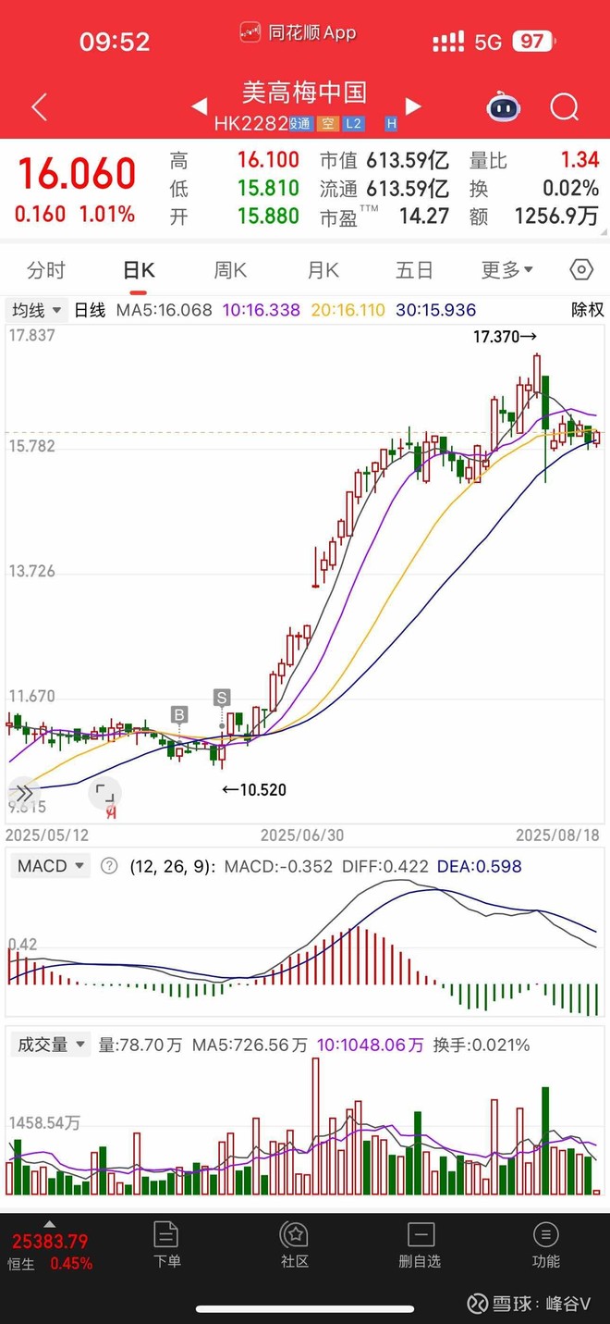Viewport: 610px width, 1324px height.
Task: Tap the 量:78.70万 volume value
Action: [140, 1046]
